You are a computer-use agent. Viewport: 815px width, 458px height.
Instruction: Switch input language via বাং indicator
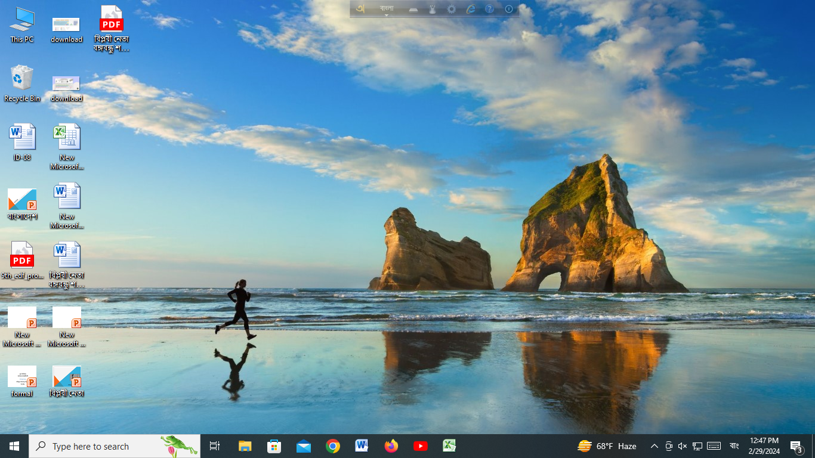coord(734,446)
